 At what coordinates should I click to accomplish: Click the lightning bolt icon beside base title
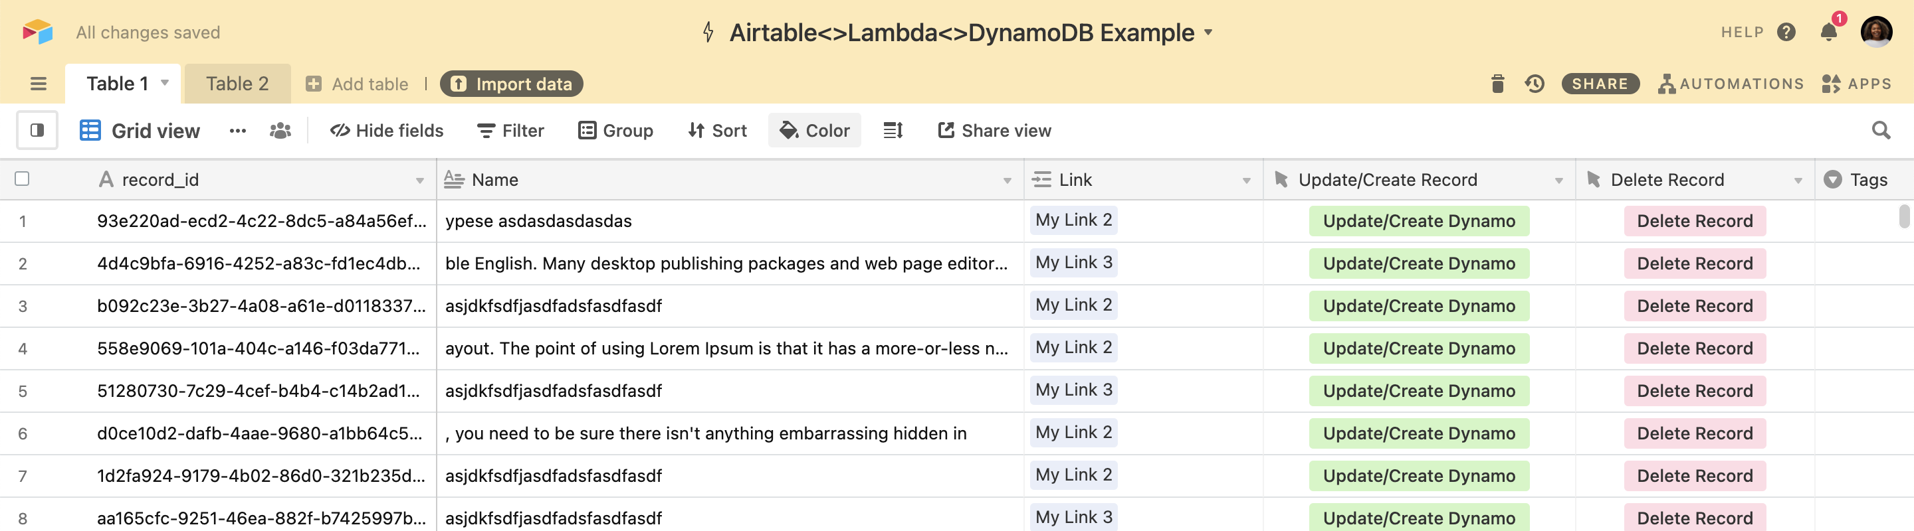708,32
